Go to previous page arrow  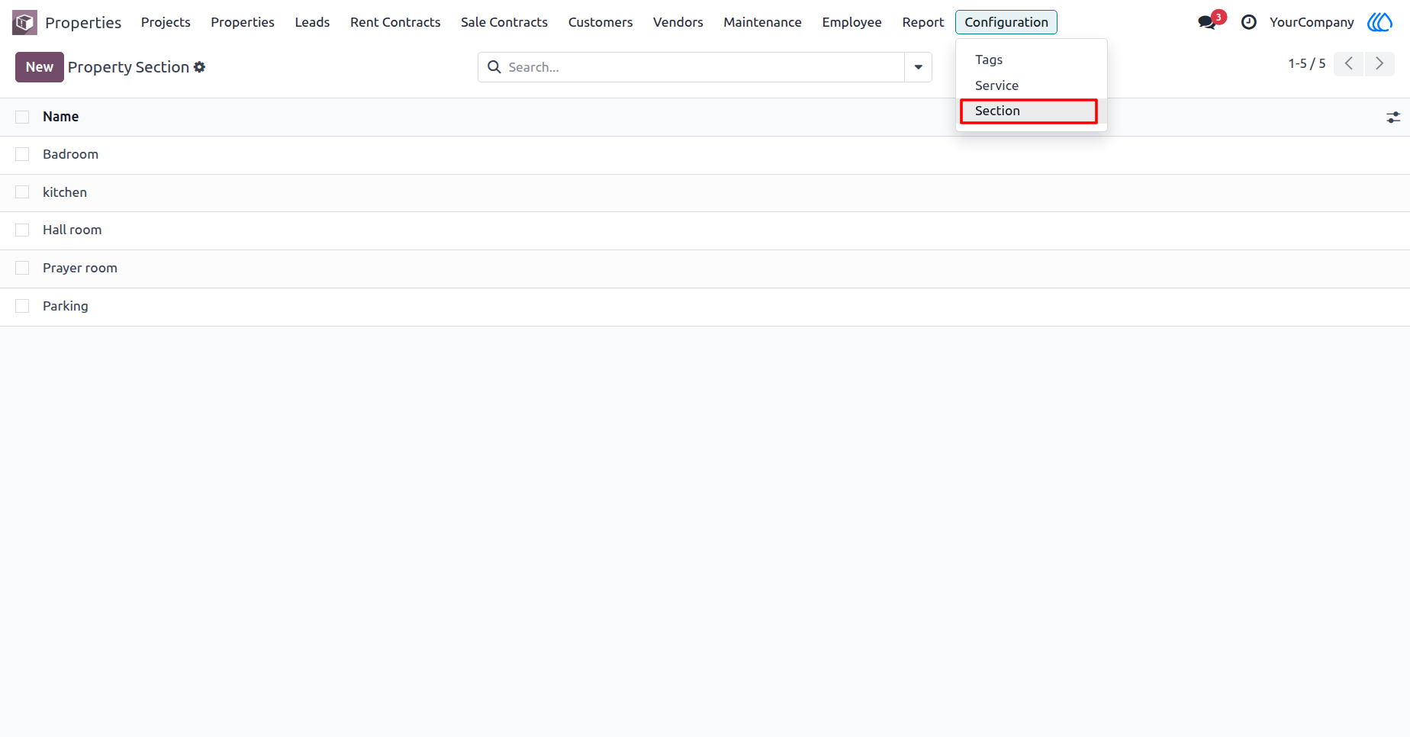point(1349,63)
